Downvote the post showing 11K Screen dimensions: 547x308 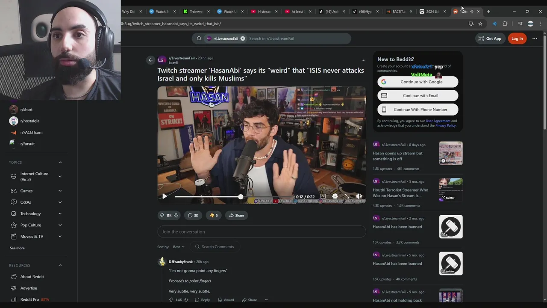176,216
